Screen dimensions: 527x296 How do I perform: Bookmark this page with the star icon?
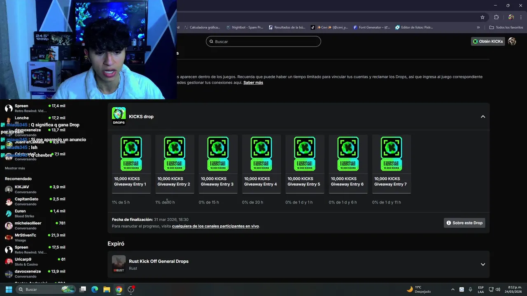click(483, 17)
